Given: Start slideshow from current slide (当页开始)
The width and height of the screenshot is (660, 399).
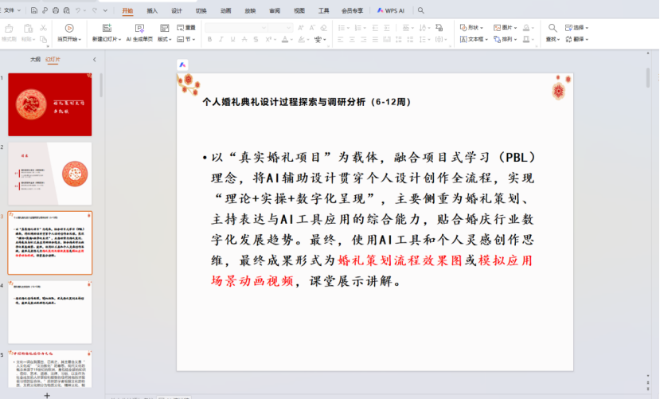Looking at the screenshot, I should (x=68, y=29).
